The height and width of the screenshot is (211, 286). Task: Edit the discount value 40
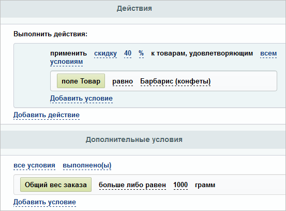[128, 53]
